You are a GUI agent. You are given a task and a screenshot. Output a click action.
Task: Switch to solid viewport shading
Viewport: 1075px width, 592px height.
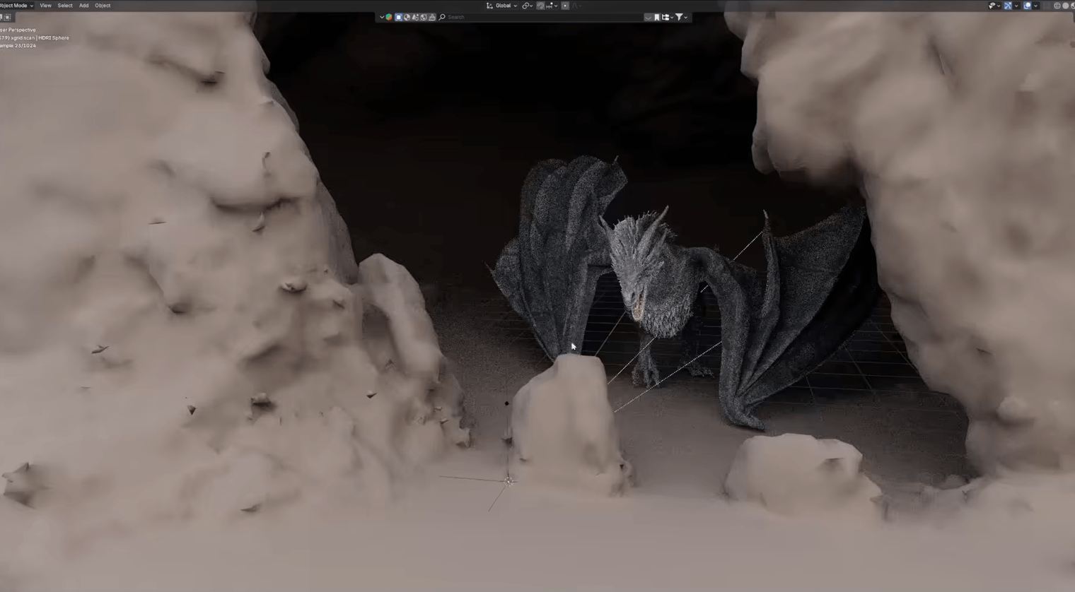click(x=1066, y=6)
